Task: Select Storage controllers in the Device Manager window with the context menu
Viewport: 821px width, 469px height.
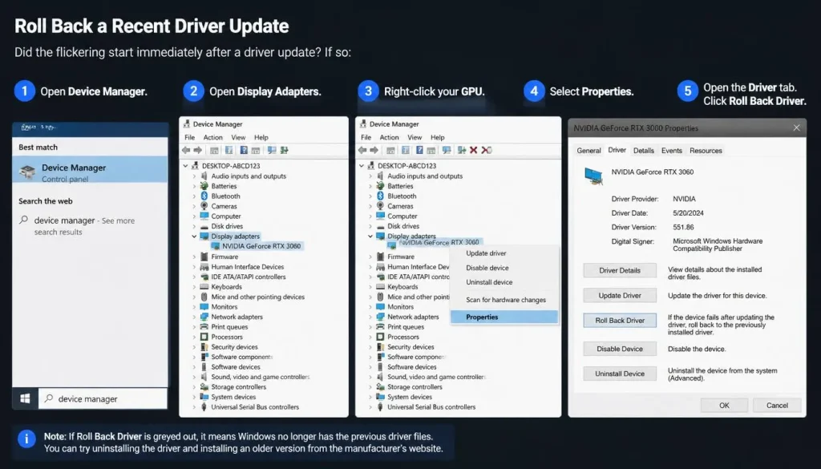Action: [415, 386]
